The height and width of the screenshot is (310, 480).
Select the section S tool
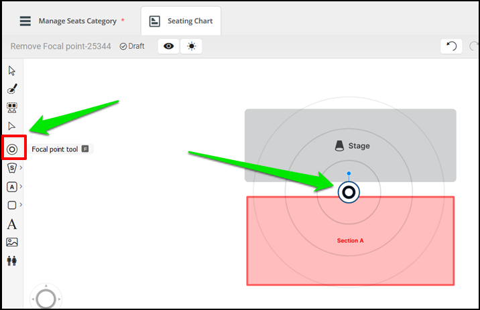pyautogui.click(x=11, y=168)
